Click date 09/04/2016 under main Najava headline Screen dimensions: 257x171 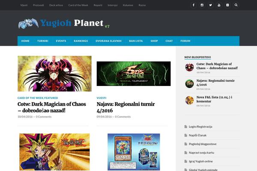point(104,117)
